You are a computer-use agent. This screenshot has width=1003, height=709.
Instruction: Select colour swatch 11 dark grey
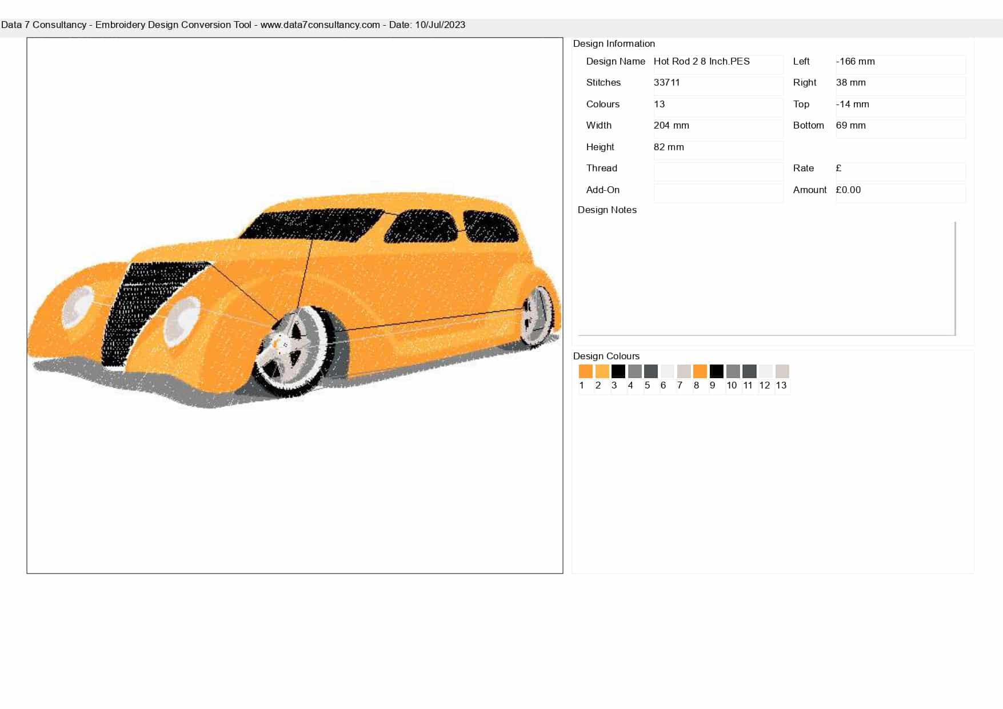749,371
